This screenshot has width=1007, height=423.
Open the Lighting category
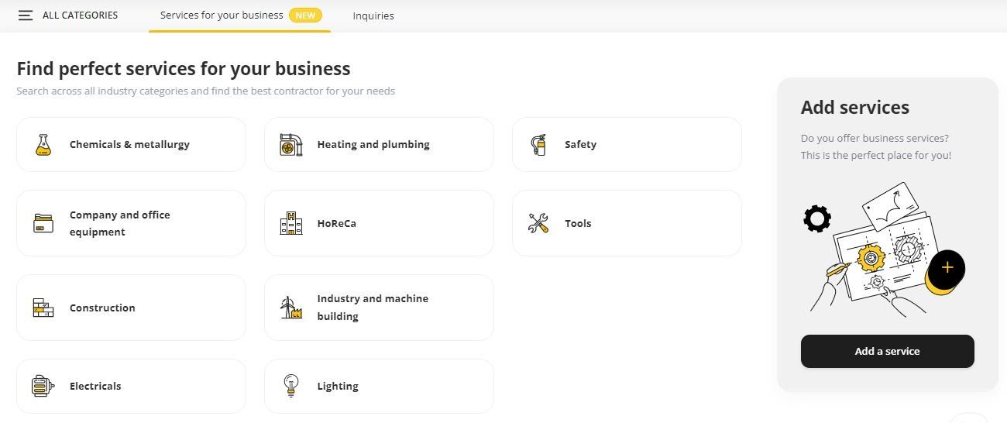[x=379, y=386]
